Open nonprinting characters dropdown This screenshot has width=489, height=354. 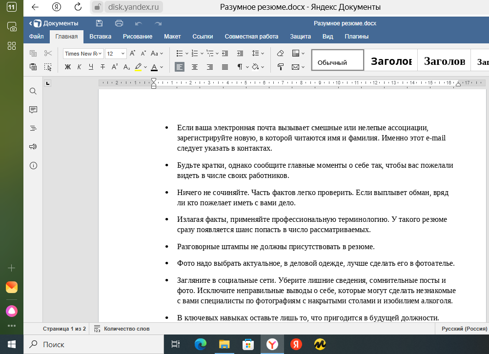[x=247, y=67]
